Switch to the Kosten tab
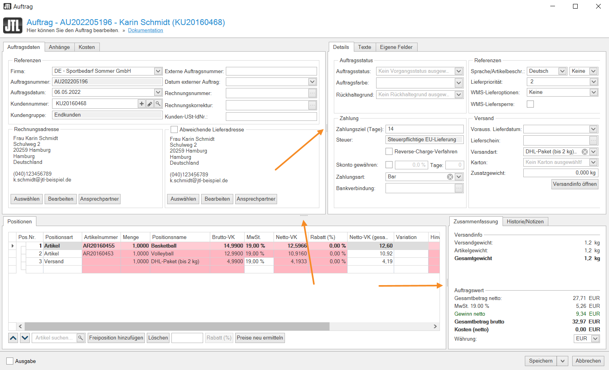Screen dimensions: 609x370 (x=86, y=47)
